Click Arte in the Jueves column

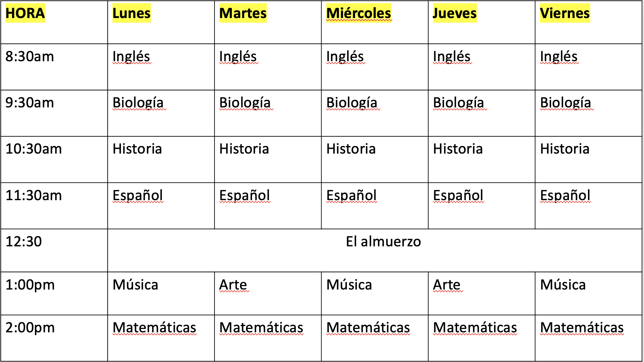point(447,285)
